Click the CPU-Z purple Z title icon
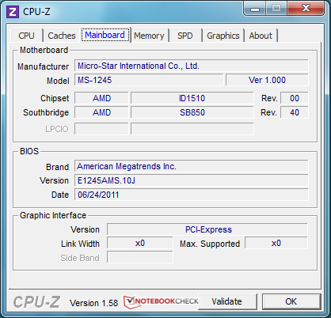The image size is (331, 318). [x=13, y=12]
